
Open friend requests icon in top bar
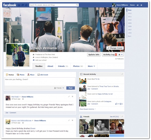pyautogui.click(x=19, y=5)
